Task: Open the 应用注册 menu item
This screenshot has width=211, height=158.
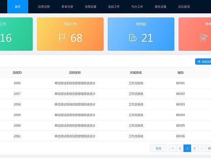Action: coord(44,6)
